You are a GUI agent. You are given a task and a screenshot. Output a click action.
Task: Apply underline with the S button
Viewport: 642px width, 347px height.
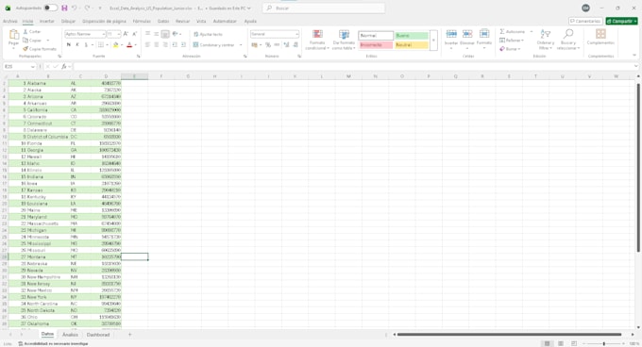86,44
